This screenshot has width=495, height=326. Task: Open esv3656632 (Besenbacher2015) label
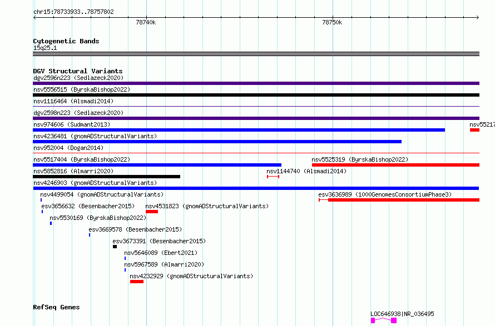click(x=88, y=206)
